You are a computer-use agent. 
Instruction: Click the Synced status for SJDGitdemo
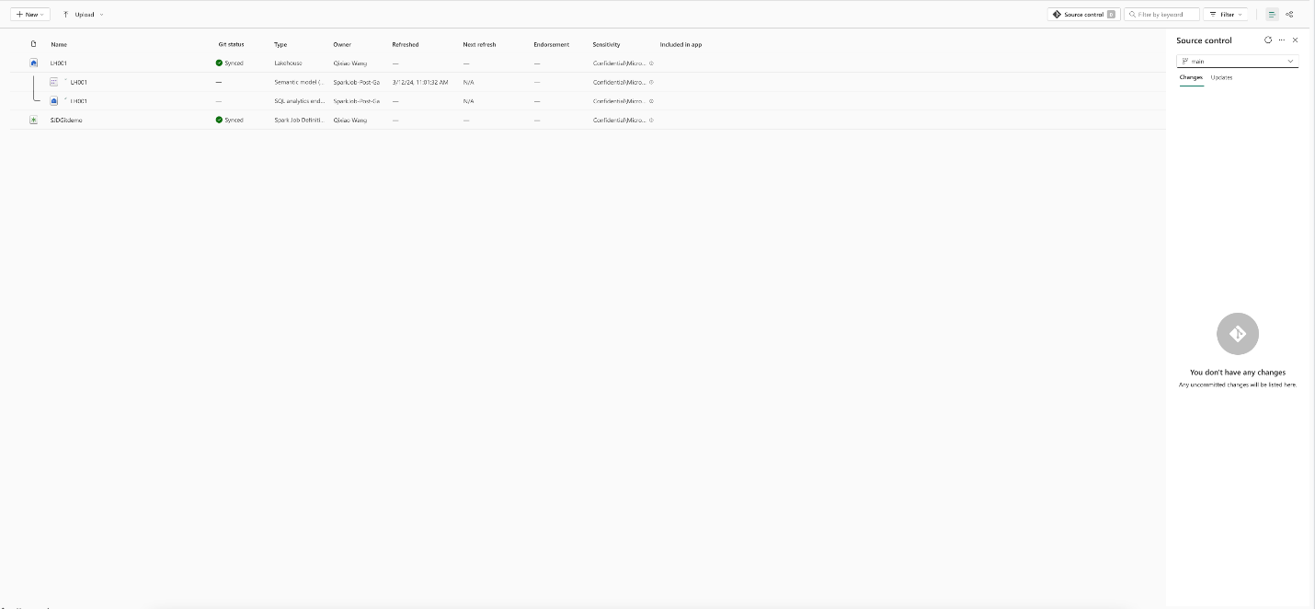click(x=230, y=120)
